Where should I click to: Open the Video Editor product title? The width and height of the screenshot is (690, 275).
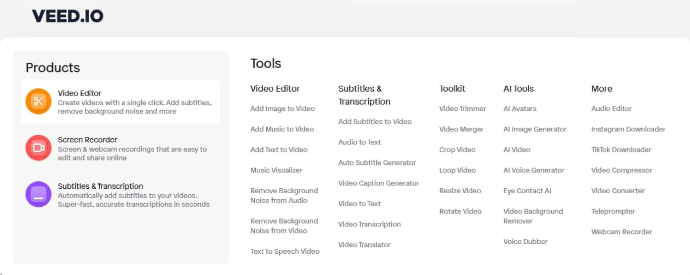coord(79,93)
